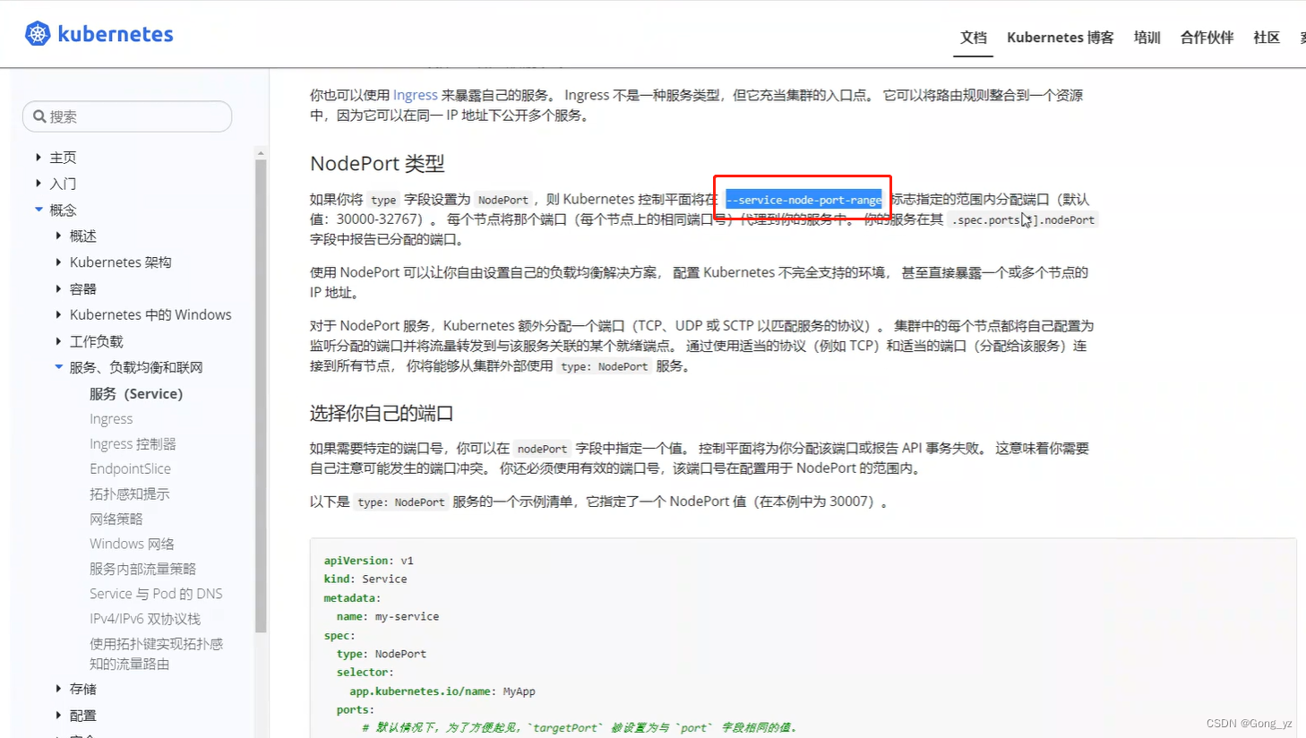Click the search magnifier icon
This screenshot has width=1306, height=738.
(39, 116)
